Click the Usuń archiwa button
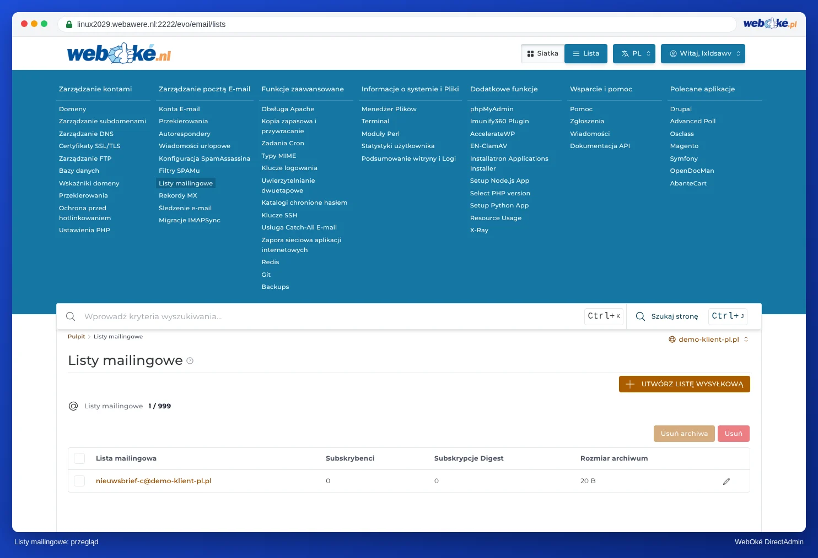The image size is (818, 558). coord(684,434)
